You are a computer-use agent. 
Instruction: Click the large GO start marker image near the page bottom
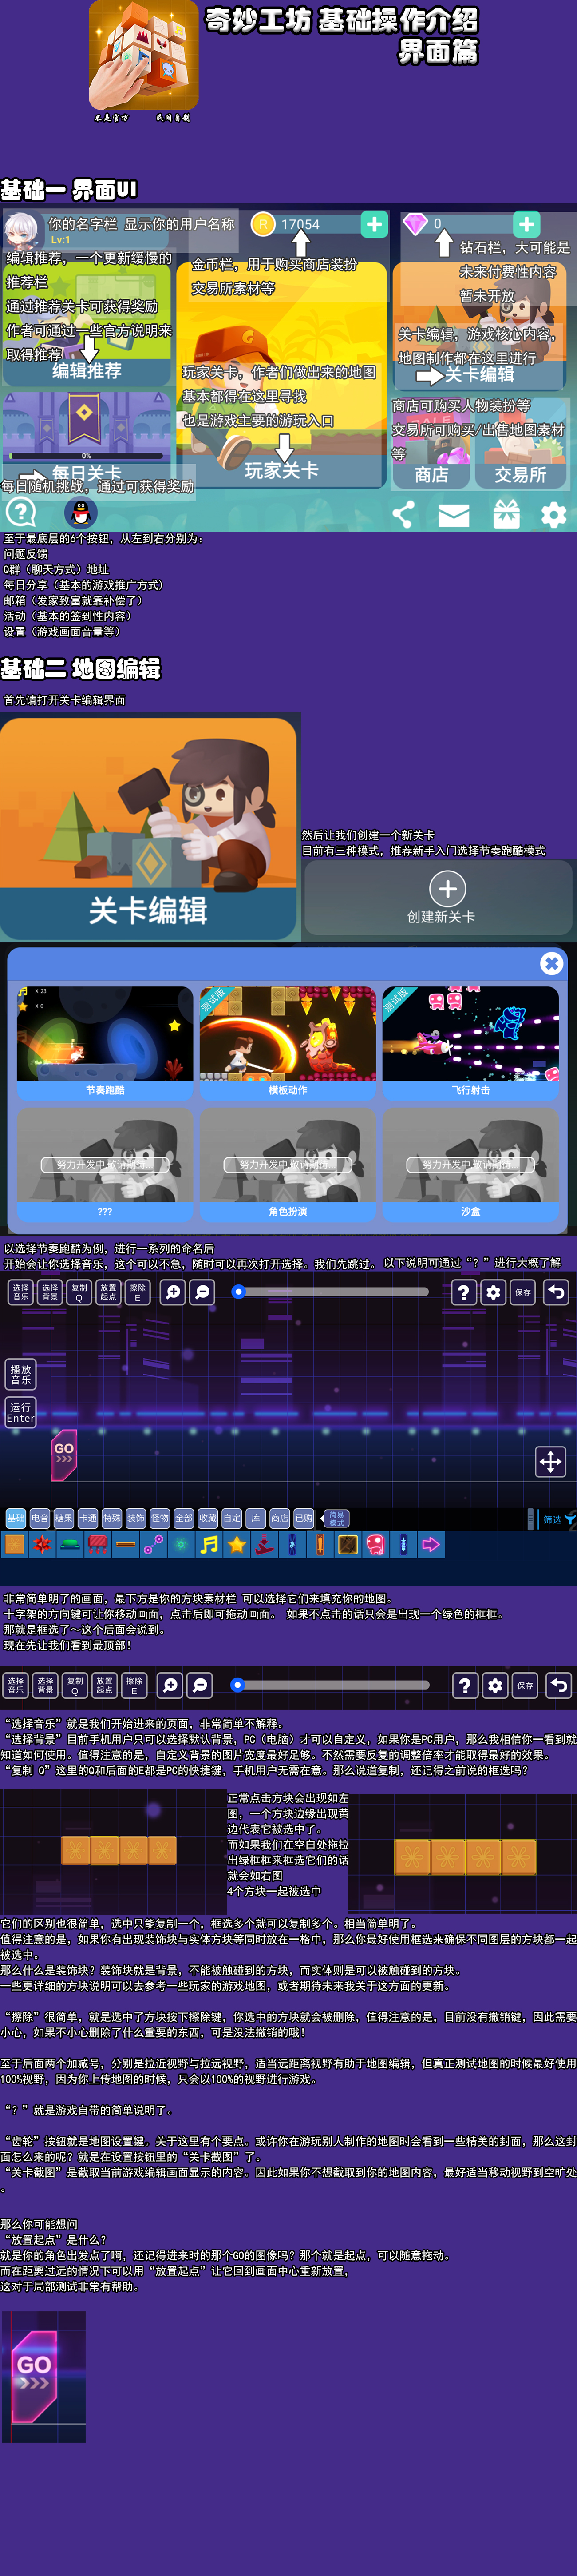(x=34, y=2376)
